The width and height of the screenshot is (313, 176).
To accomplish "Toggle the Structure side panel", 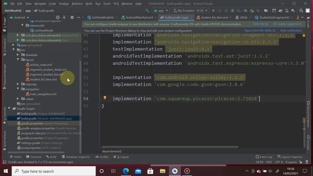I will pos(4,47).
